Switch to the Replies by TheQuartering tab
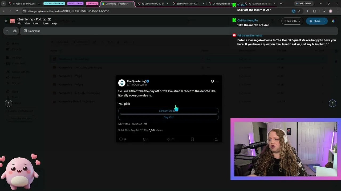Screen dimensions: 341x191 click(24, 4)
